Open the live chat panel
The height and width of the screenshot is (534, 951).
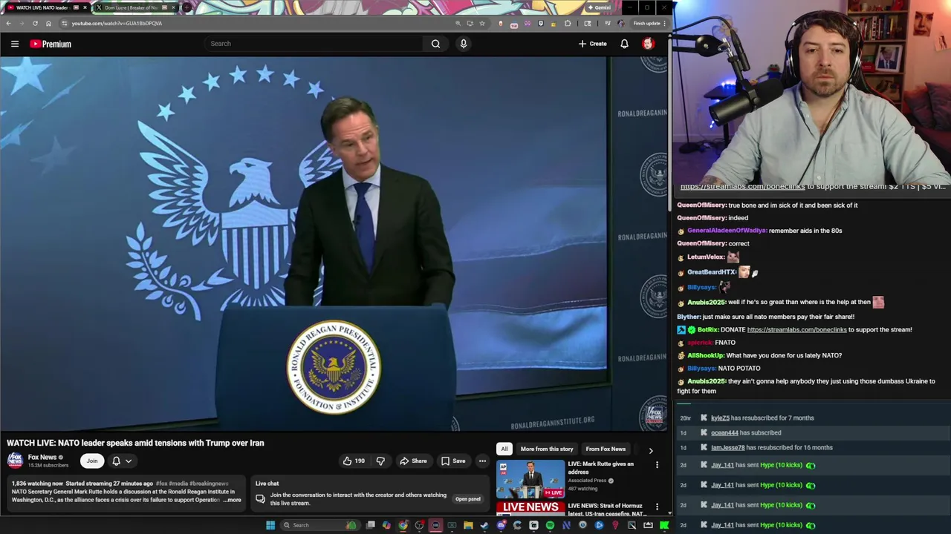coord(468,499)
